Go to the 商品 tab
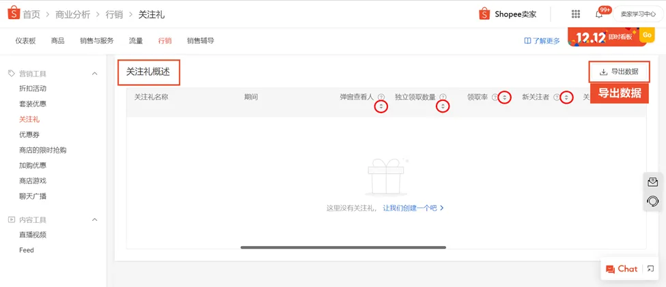The width and height of the screenshot is (666, 287). click(58, 41)
